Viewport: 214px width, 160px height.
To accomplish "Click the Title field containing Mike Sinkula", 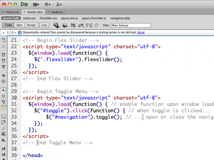I will pyautogui.click(x=131, y=25).
